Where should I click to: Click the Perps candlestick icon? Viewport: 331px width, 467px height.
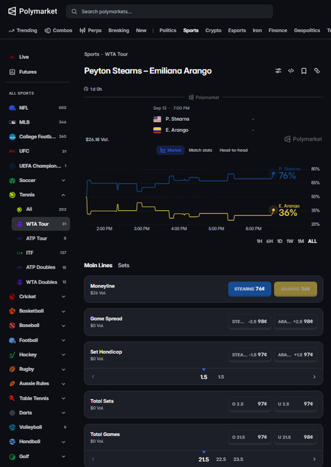[82, 30]
